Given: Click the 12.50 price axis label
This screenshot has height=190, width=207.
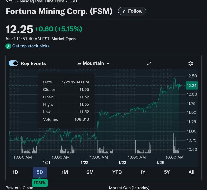Looking at the screenshot, I should pyautogui.click(x=192, y=76).
